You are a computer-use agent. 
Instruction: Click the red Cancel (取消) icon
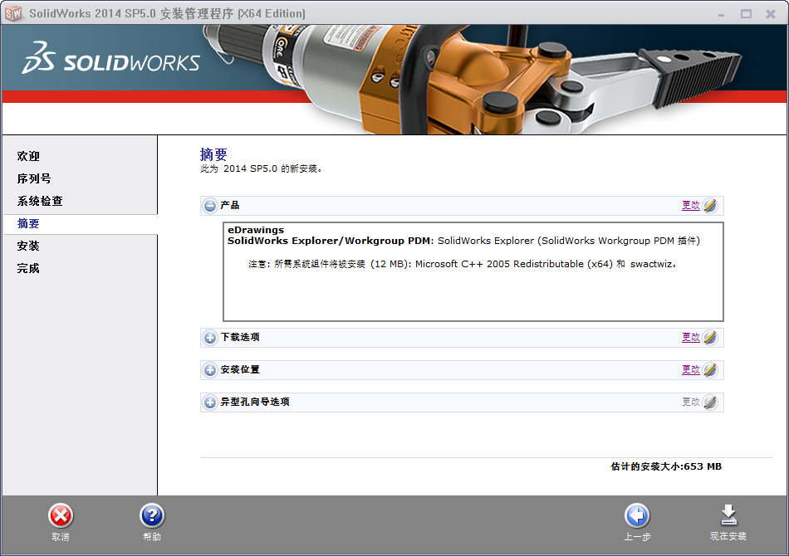(x=61, y=516)
